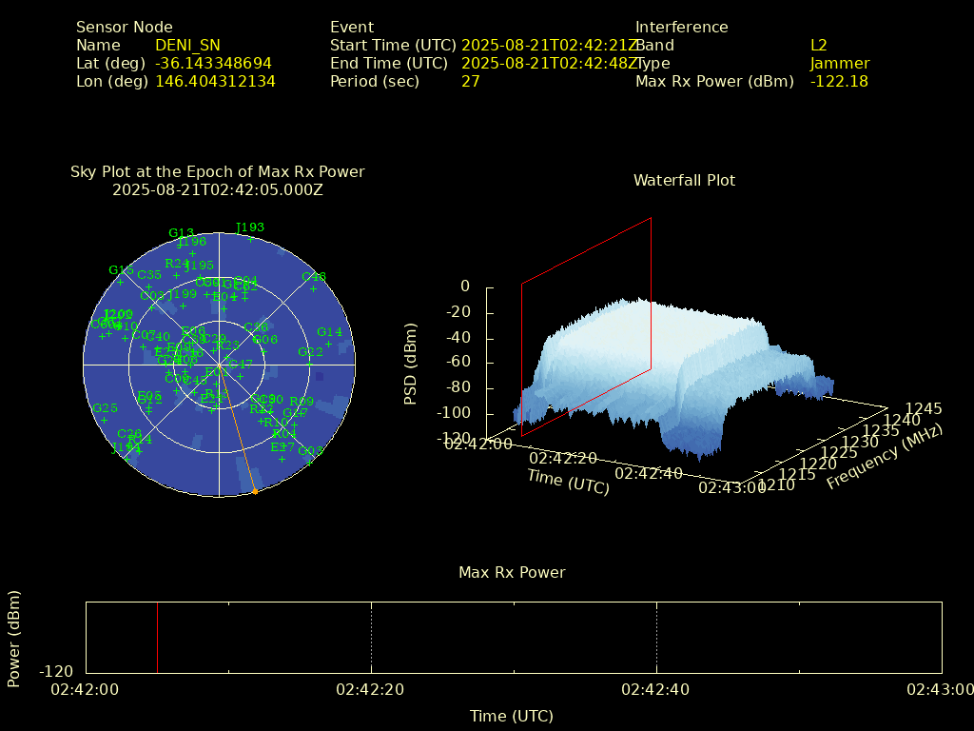Click the Jammer interference type value
The width and height of the screenshot is (974, 731).
point(839,63)
